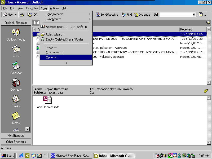This screenshot has width=212, height=159.
Task: Launch Outlook from quick launch bar
Action: pyautogui.click(x=27, y=156)
